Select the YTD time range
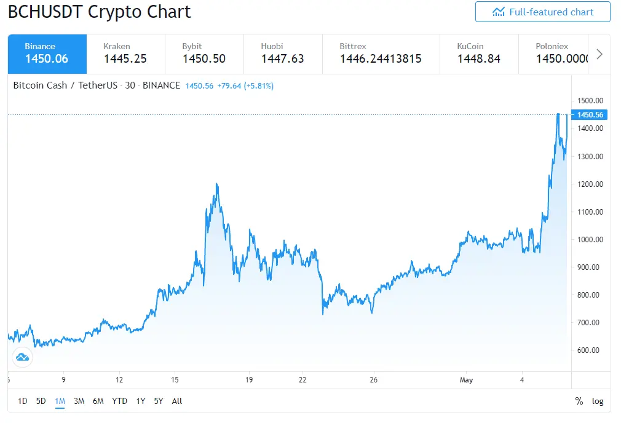 (x=119, y=401)
